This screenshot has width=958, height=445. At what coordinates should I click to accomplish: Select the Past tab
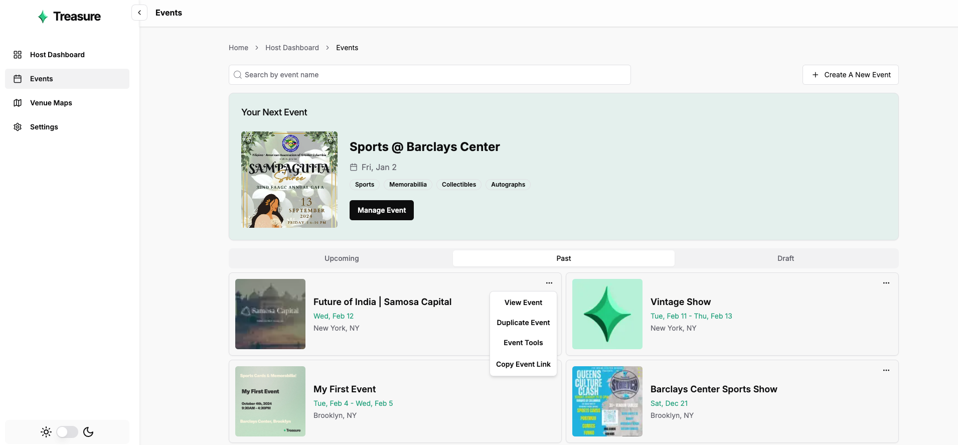(564, 258)
